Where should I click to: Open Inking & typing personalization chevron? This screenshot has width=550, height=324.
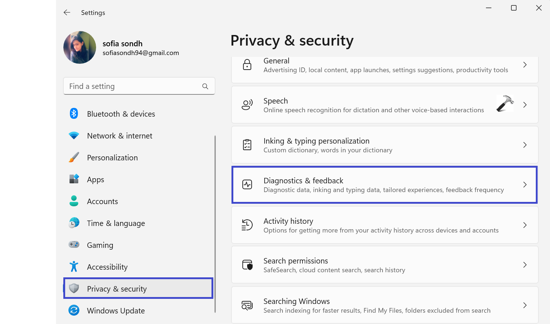[x=525, y=145]
